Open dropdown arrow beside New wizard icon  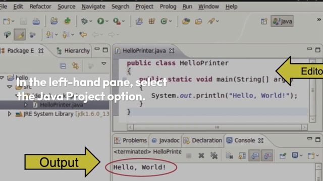(13, 21)
